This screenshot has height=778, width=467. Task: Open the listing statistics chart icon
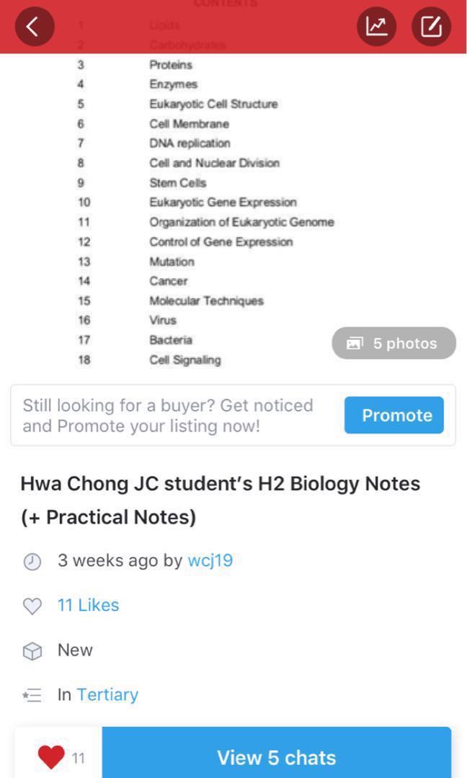[376, 27]
